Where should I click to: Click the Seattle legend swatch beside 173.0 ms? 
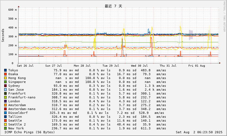5,121
